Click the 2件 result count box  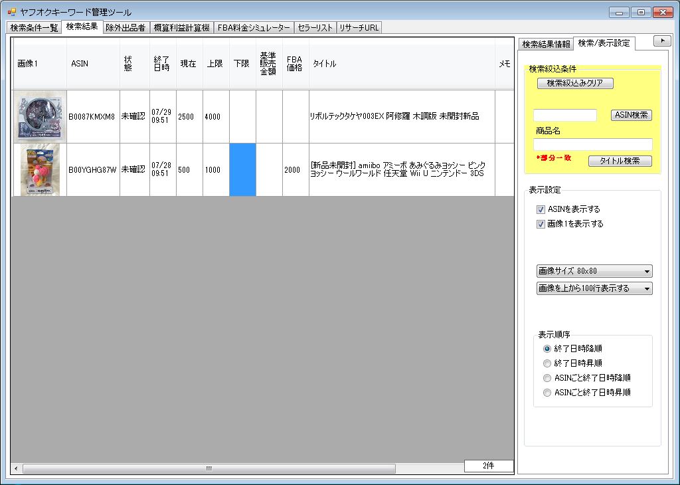tap(489, 466)
